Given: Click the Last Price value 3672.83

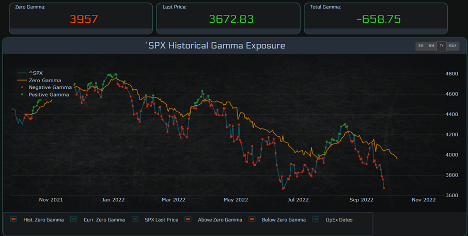Looking at the screenshot, I should [231, 19].
